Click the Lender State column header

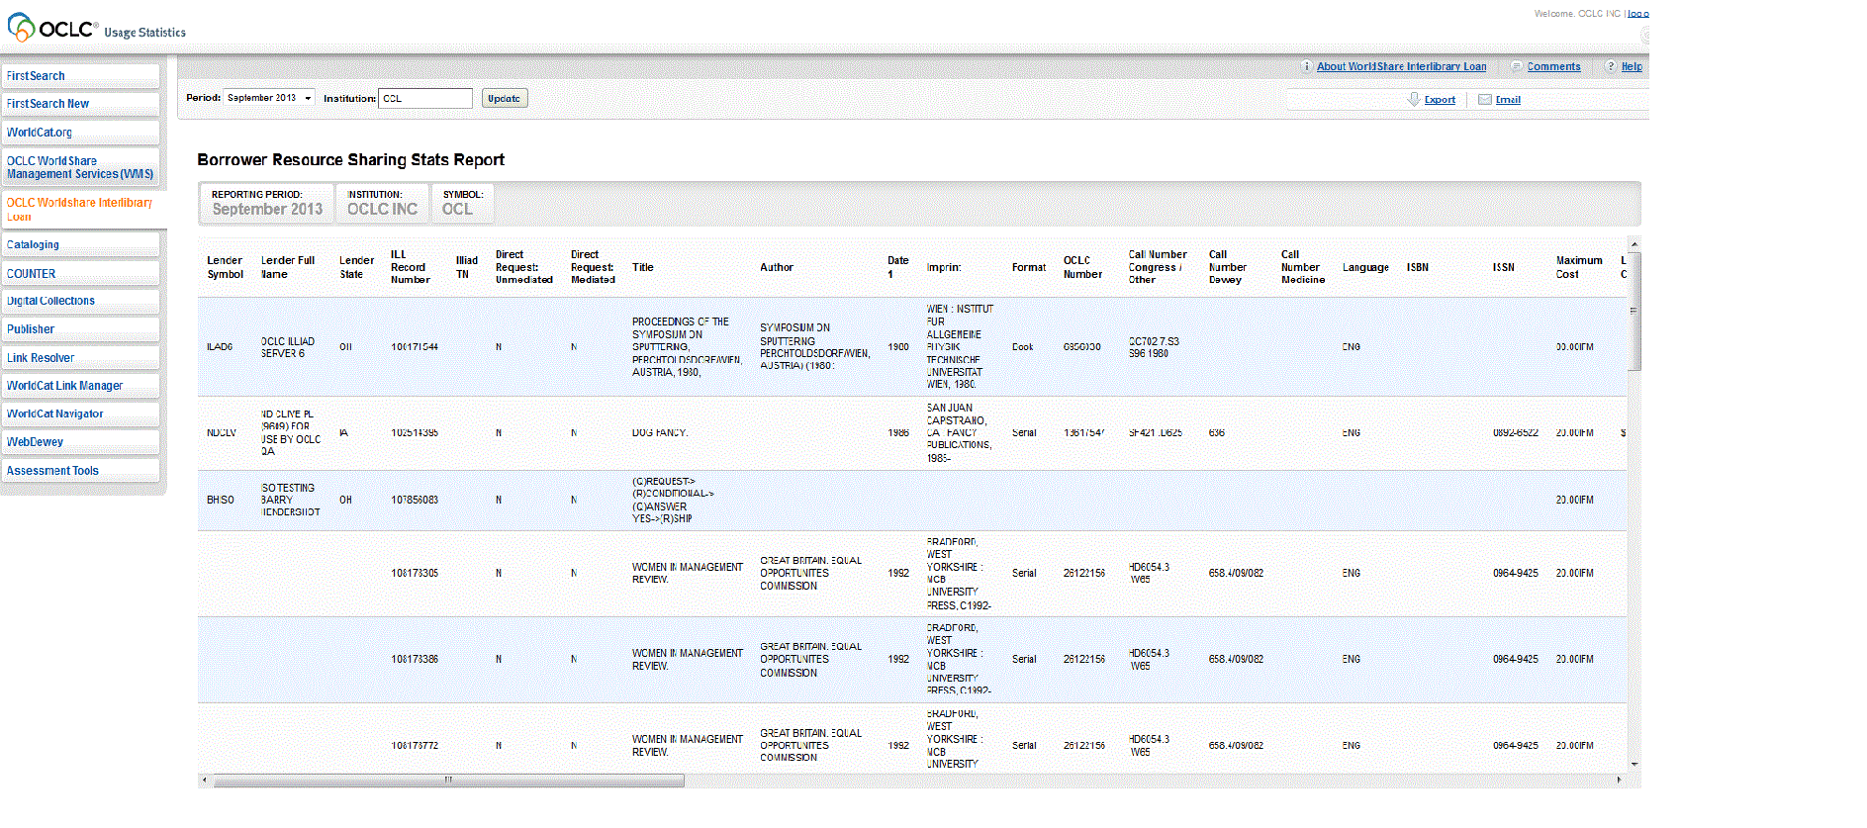pyautogui.click(x=356, y=267)
